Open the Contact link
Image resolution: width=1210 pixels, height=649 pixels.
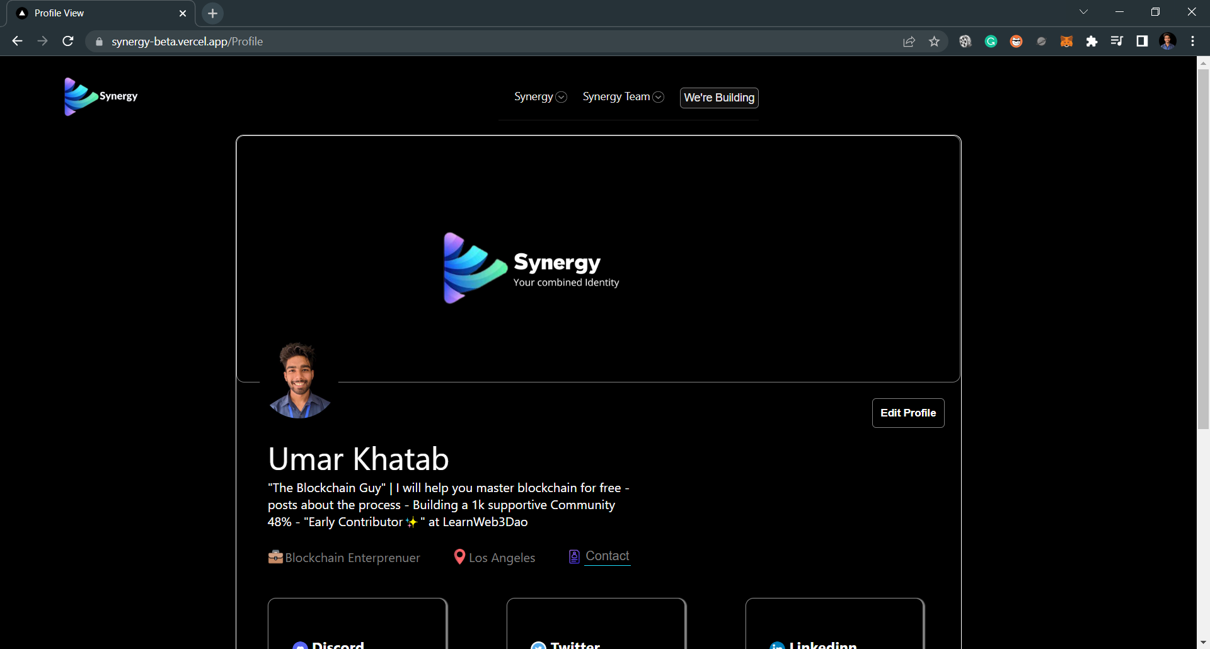click(x=608, y=556)
